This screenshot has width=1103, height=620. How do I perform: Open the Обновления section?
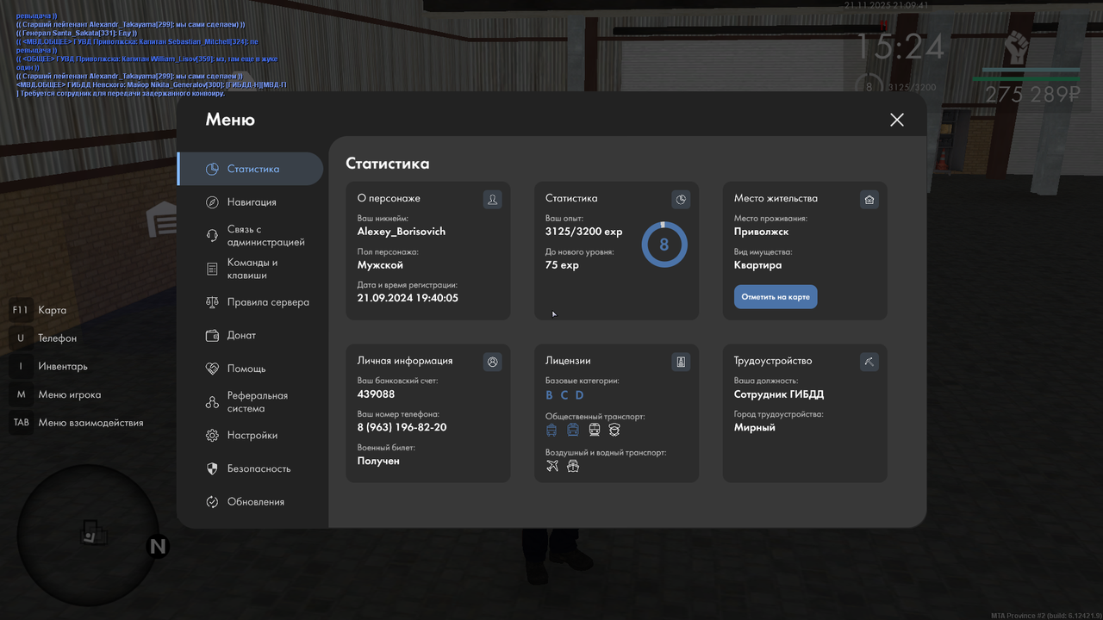pos(251,502)
